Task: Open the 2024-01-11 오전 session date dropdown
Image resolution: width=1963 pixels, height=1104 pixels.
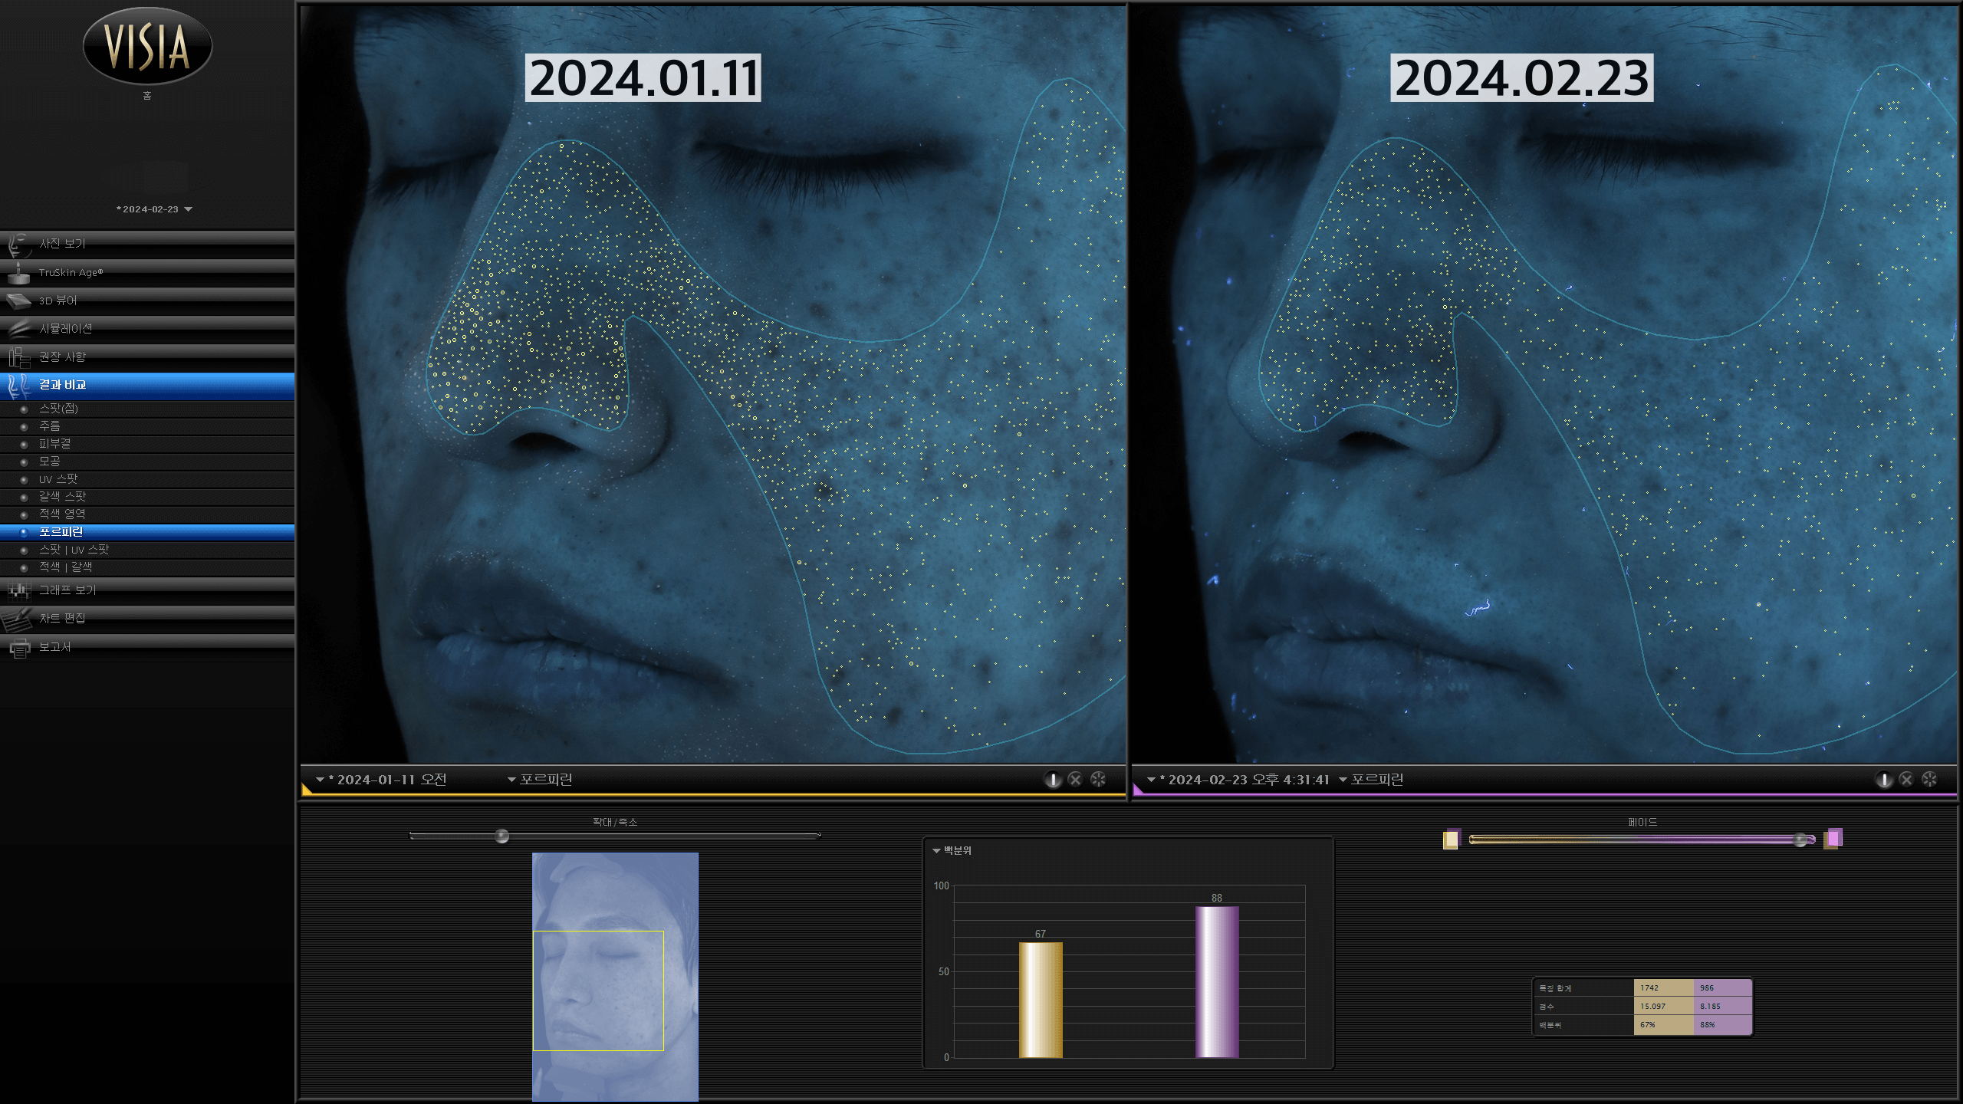Action: point(381,780)
